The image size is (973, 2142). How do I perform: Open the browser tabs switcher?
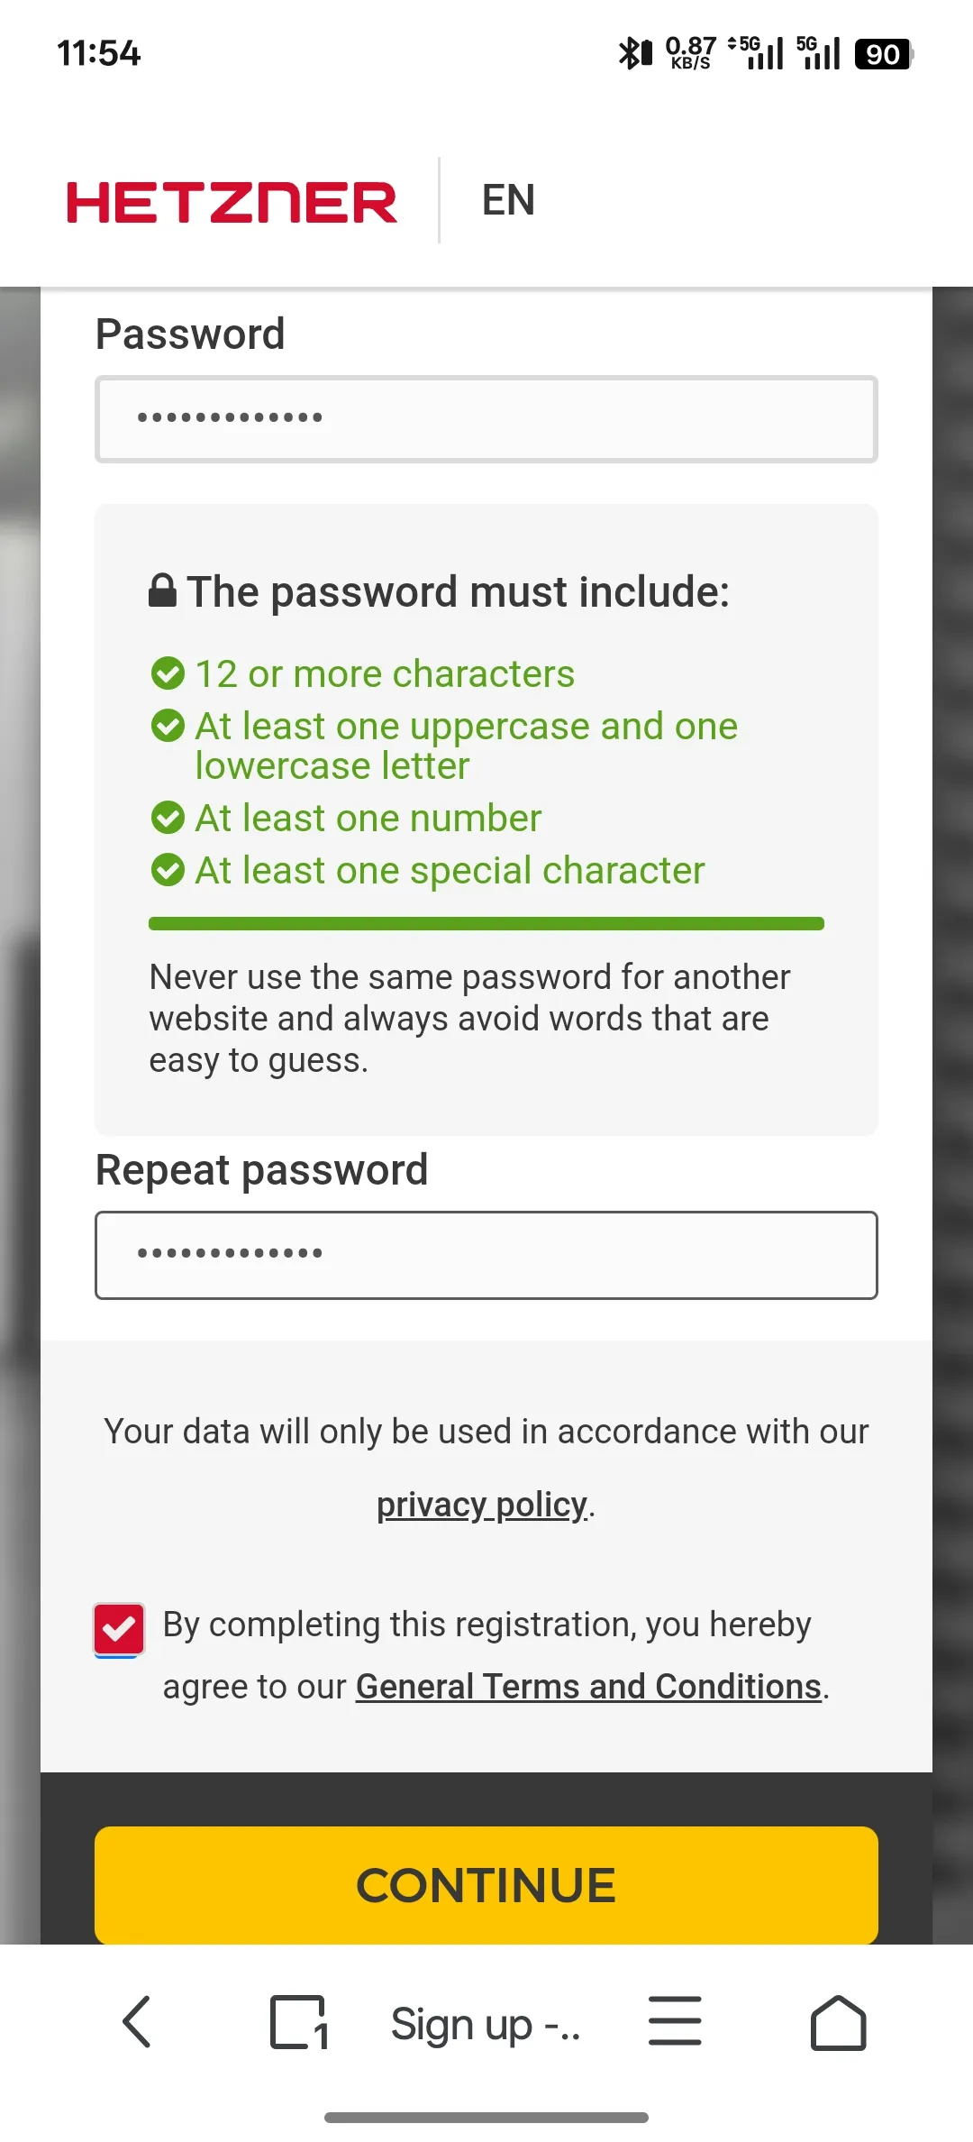(298, 2022)
